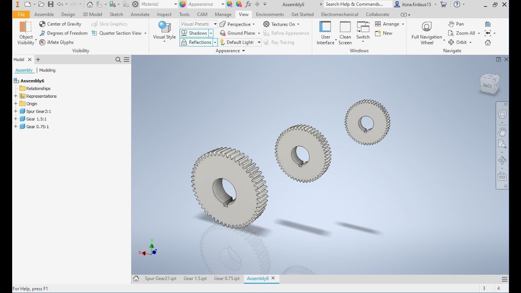
Task: Click the Switch windows icon
Action: pos(363,27)
